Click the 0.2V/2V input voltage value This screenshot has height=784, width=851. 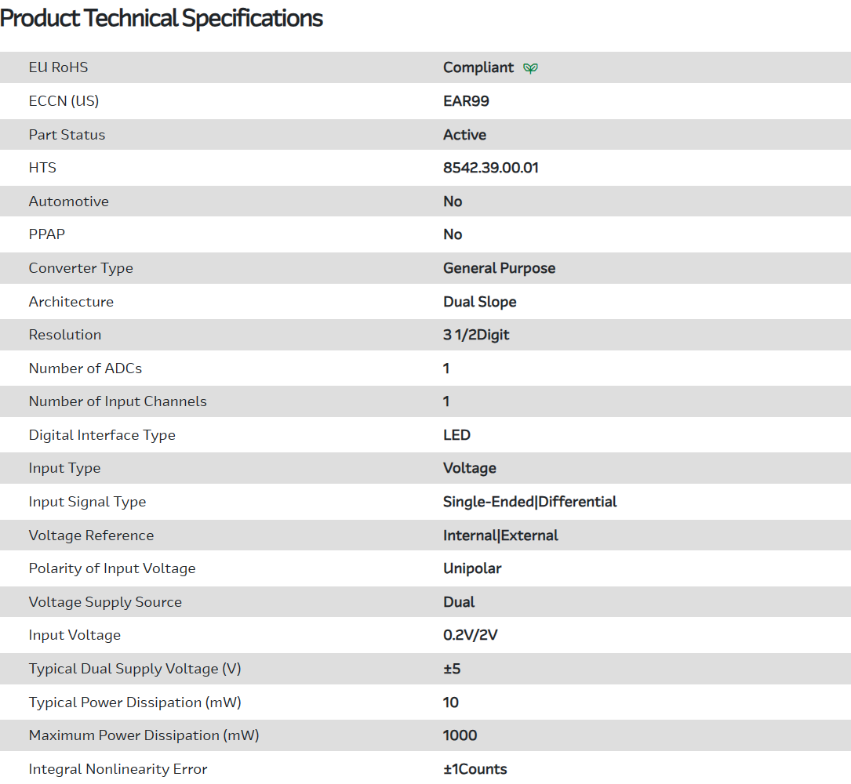click(x=470, y=635)
